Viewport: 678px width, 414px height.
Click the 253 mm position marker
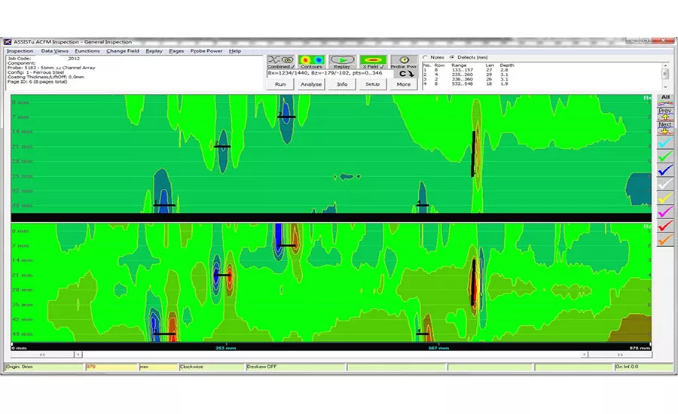click(x=226, y=348)
